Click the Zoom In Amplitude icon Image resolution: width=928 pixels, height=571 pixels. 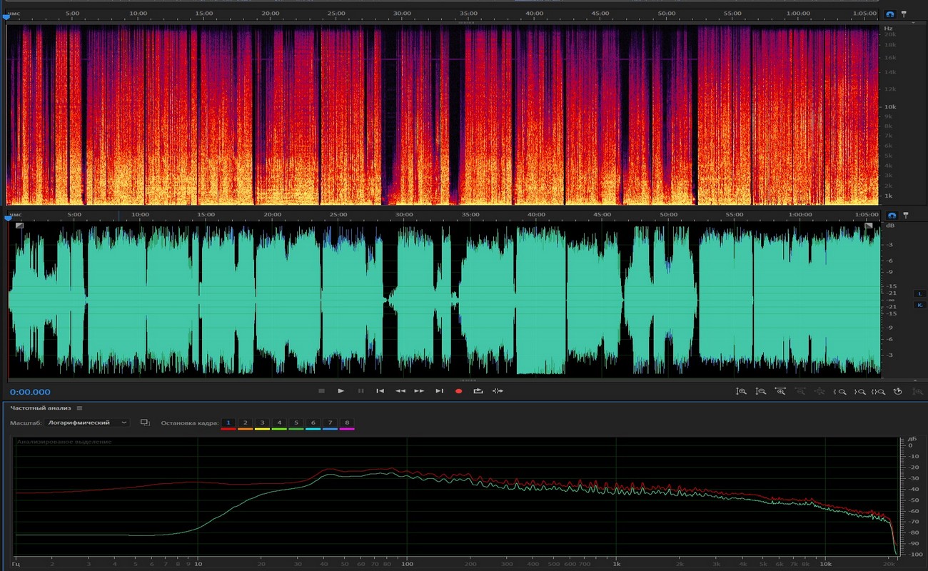[x=742, y=391]
